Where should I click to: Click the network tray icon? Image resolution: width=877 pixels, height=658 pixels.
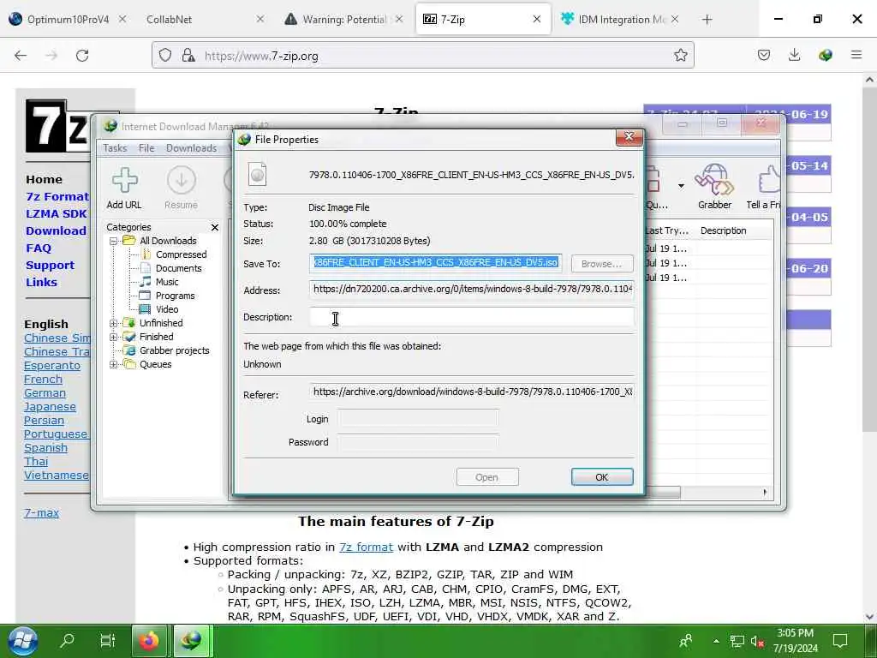click(x=737, y=641)
